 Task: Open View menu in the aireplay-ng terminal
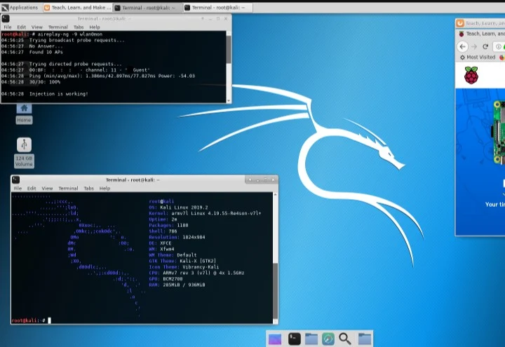coord(36,27)
